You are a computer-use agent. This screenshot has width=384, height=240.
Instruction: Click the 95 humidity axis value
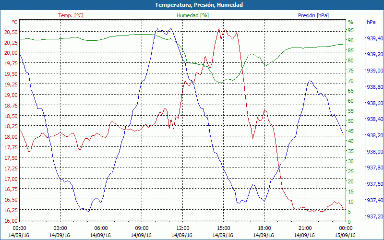pos(351,30)
